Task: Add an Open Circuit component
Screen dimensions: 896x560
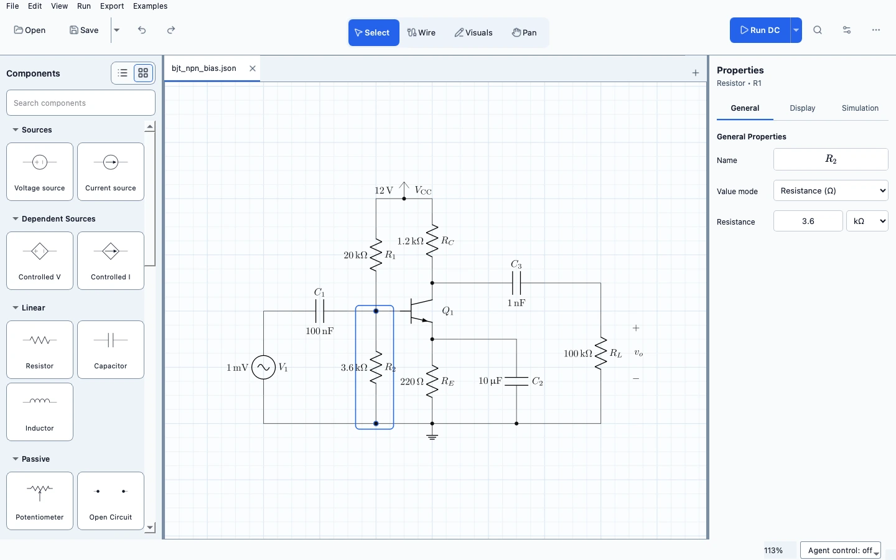Action: [111, 501]
